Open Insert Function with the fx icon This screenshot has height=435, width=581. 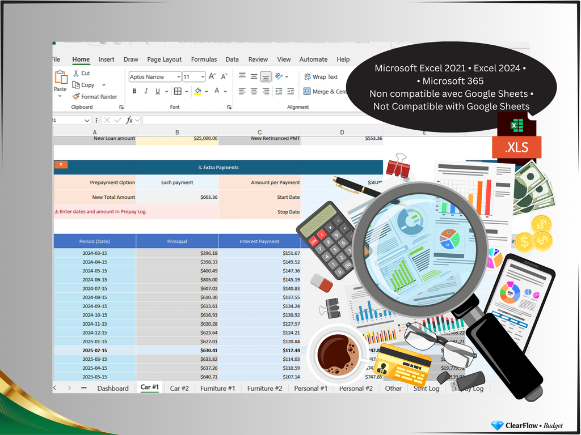(129, 120)
